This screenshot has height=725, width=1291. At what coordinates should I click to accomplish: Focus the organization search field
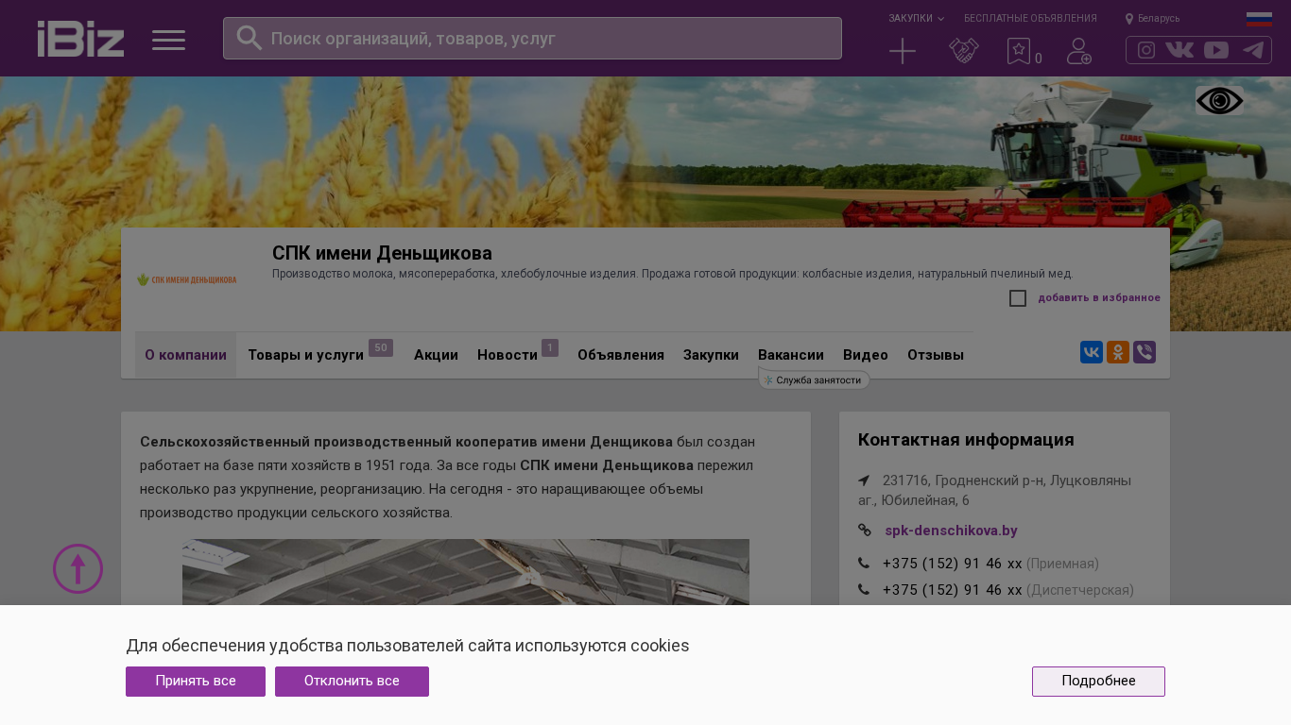click(x=532, y=38)
